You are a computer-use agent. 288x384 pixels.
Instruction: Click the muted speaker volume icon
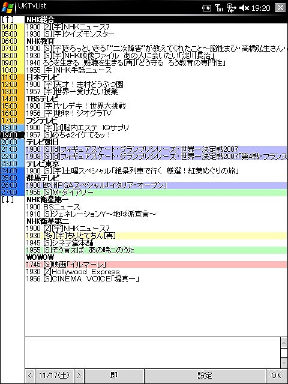244,8
